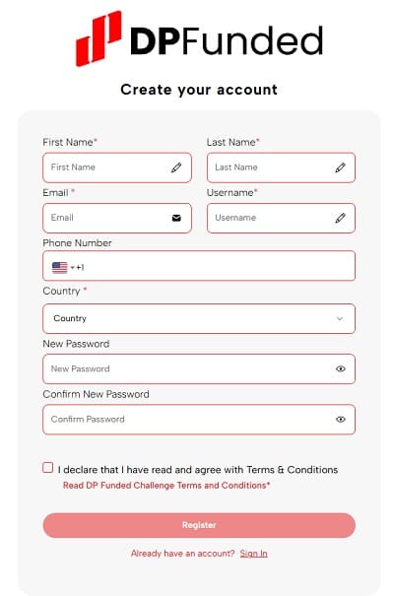This screenshot has height=596, width=394.
Task: Focus the Confirm Password input field
Action: click(199, 420)
